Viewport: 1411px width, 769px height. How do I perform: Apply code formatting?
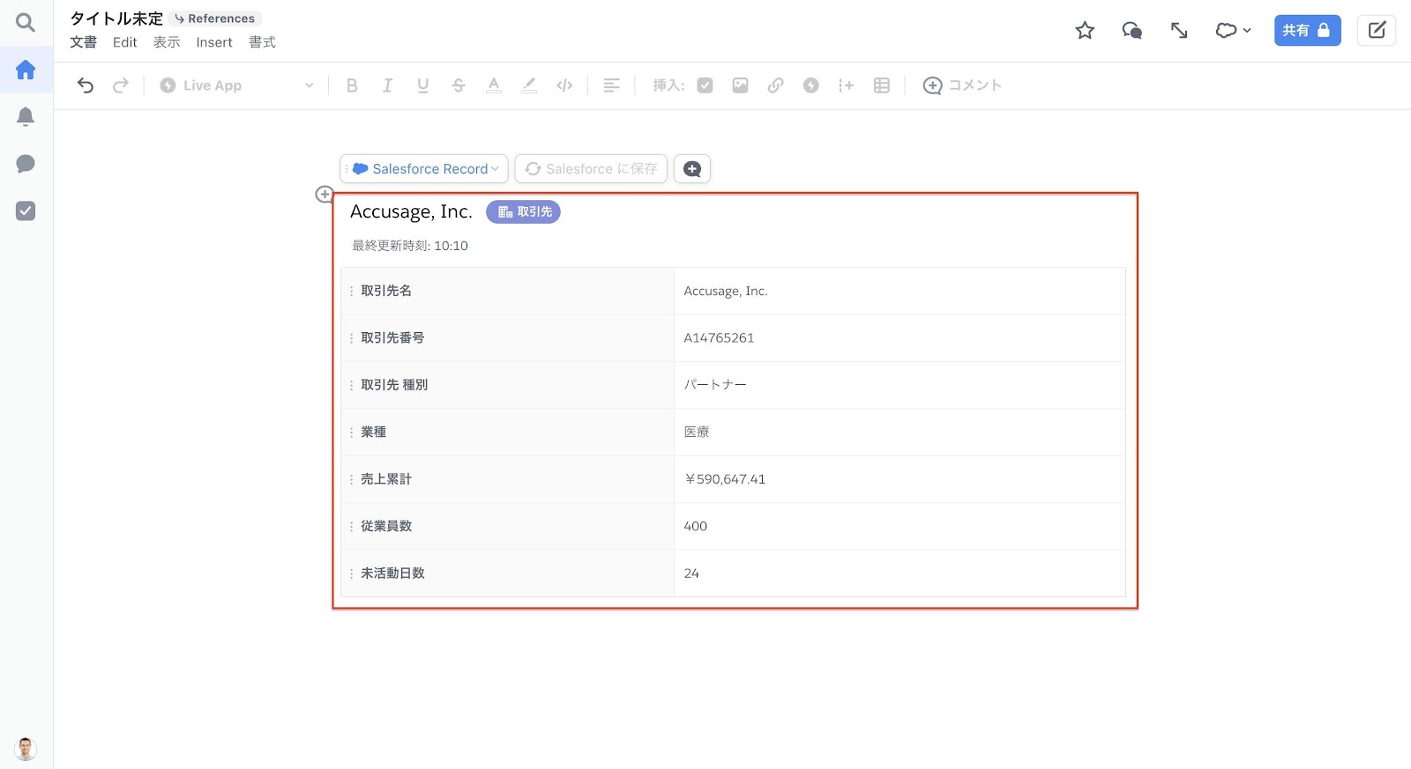(564, 85)
